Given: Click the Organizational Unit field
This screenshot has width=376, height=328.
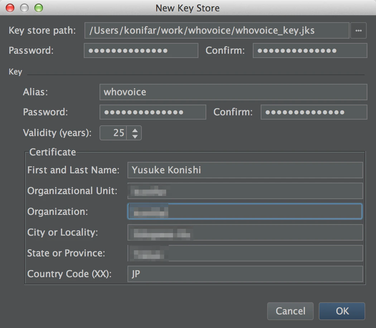Looking at the screenshot, I should click(245, 191).
